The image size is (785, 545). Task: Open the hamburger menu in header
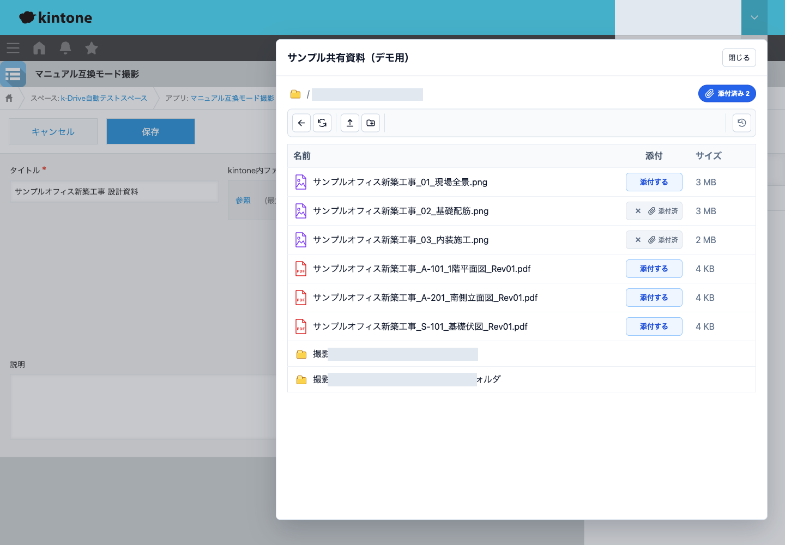point(13,48)
